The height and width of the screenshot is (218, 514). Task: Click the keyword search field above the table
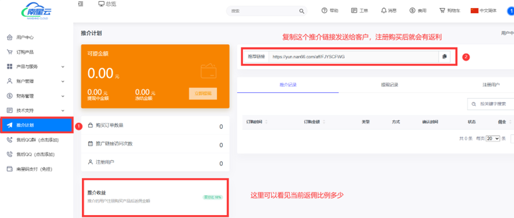point(491,104)
